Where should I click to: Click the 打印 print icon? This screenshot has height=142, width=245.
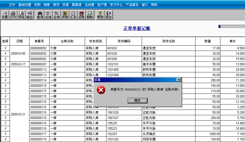tap(13, 15)
